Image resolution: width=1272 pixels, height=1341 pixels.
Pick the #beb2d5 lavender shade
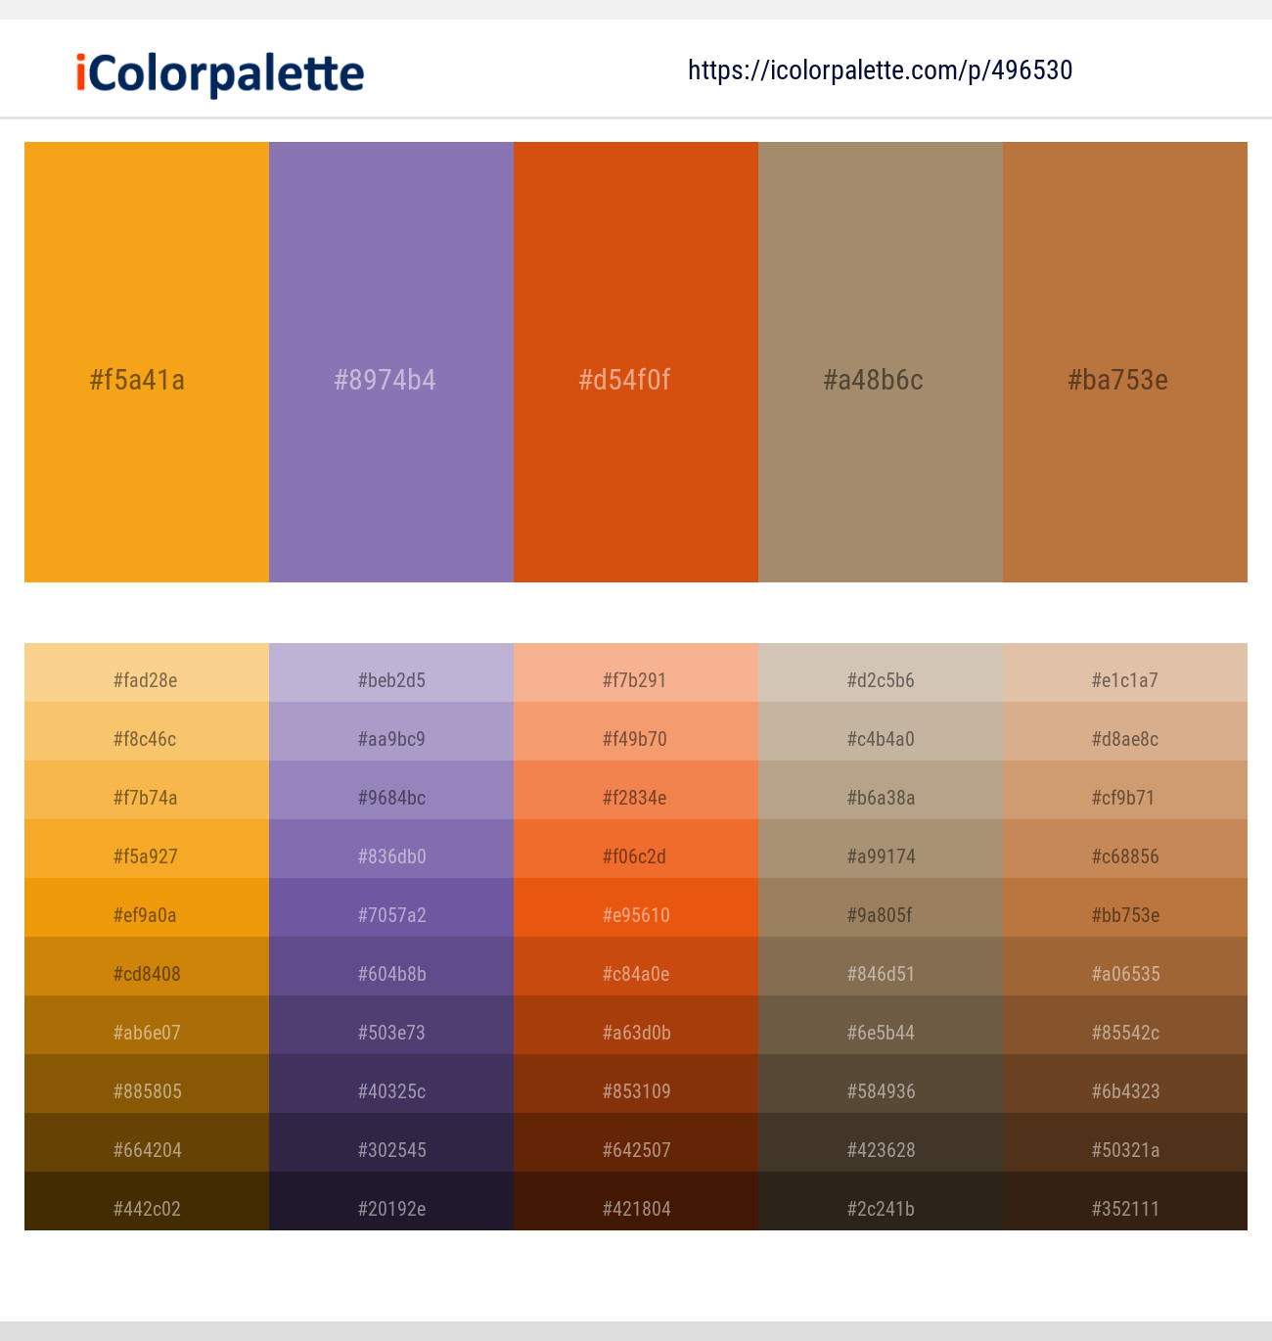(391, 672)
